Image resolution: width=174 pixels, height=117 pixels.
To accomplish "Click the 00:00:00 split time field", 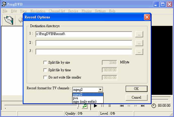I will click(x=109, y=70).
